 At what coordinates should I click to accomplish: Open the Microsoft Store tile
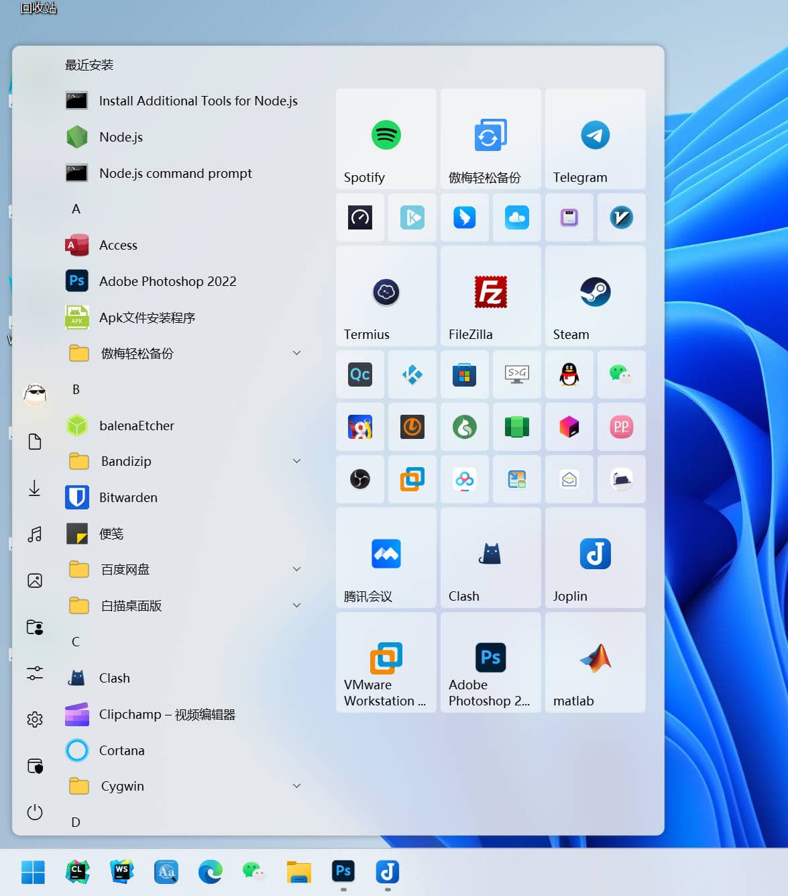(x=465, y=375)
